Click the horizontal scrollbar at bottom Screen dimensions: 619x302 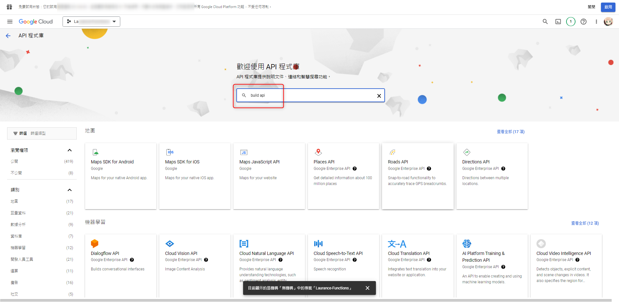(x=306, y=300)
